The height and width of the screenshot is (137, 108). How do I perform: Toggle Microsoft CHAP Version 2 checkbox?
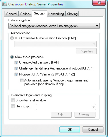(16, 74)
